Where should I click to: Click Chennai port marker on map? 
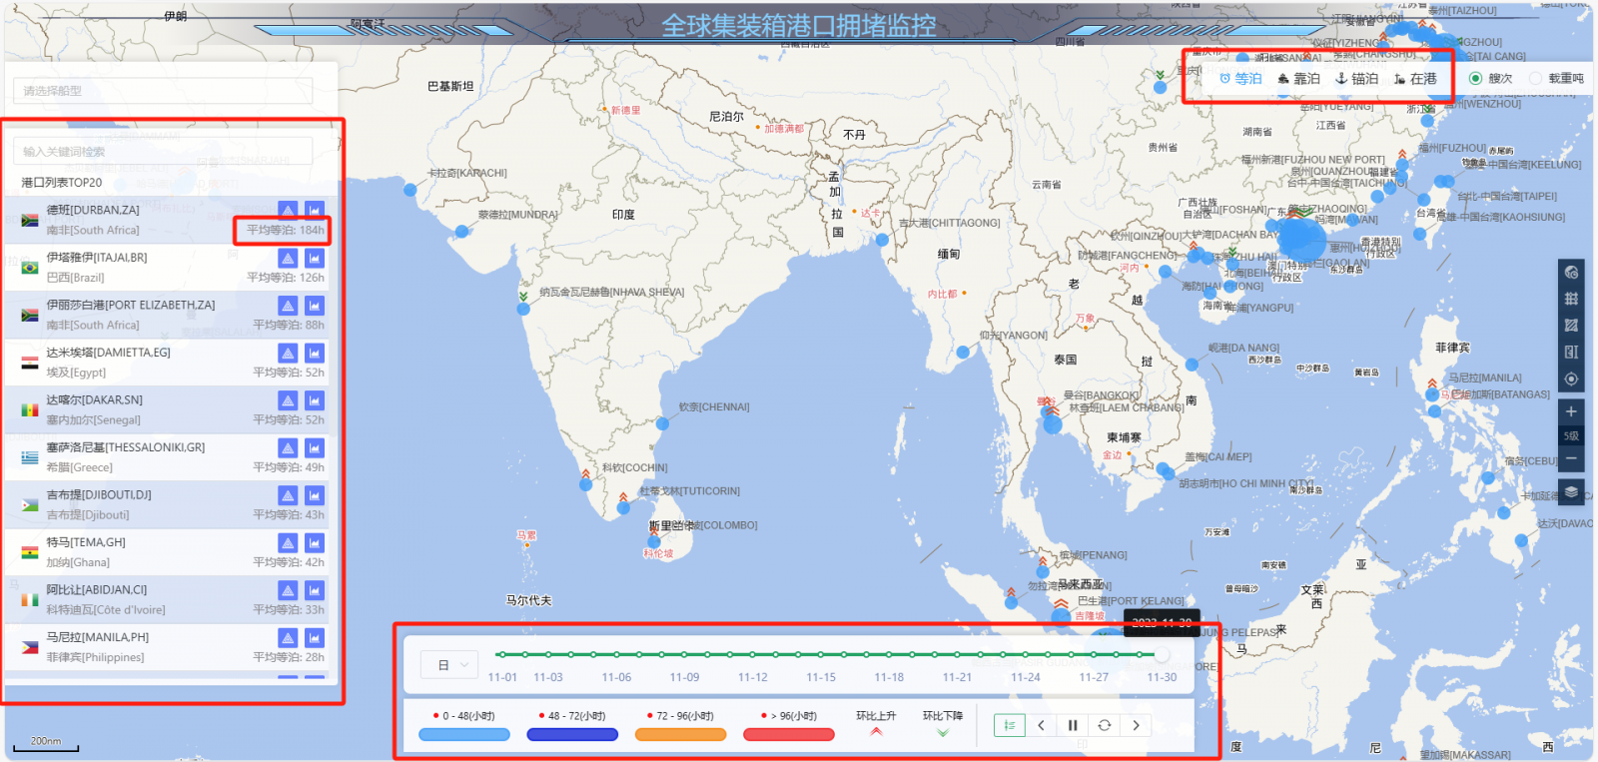coord(662,423)
